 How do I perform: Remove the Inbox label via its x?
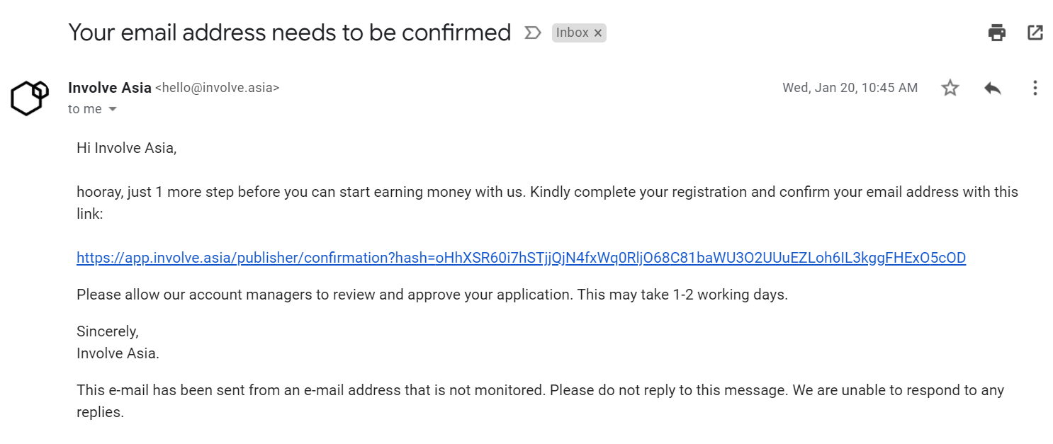point(598,33)
